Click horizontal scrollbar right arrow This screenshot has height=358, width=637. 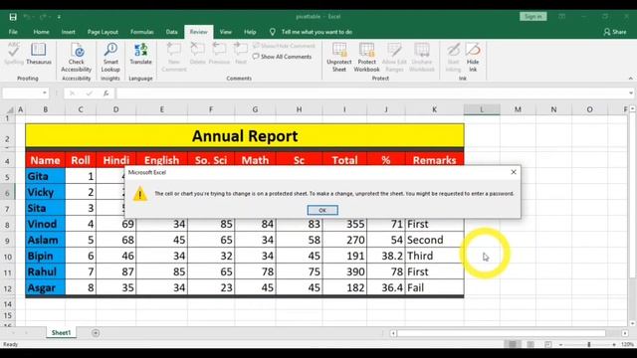click(x=625, y=333)
